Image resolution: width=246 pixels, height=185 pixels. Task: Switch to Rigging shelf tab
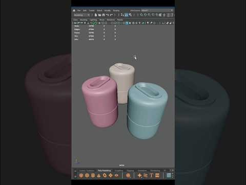130,171
